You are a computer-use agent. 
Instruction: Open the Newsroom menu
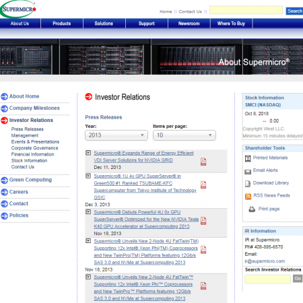tap(189, 24)
